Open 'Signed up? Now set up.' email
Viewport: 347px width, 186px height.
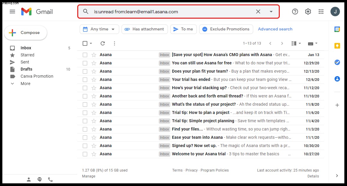pos(201,146)
